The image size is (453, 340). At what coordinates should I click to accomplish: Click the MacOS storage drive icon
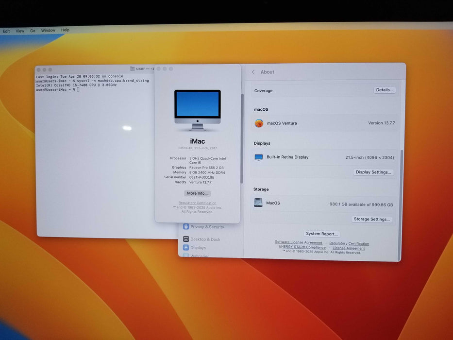[258, 203]
